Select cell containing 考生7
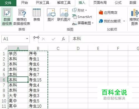Screen dimensions: 139x109 click(38, 75)
